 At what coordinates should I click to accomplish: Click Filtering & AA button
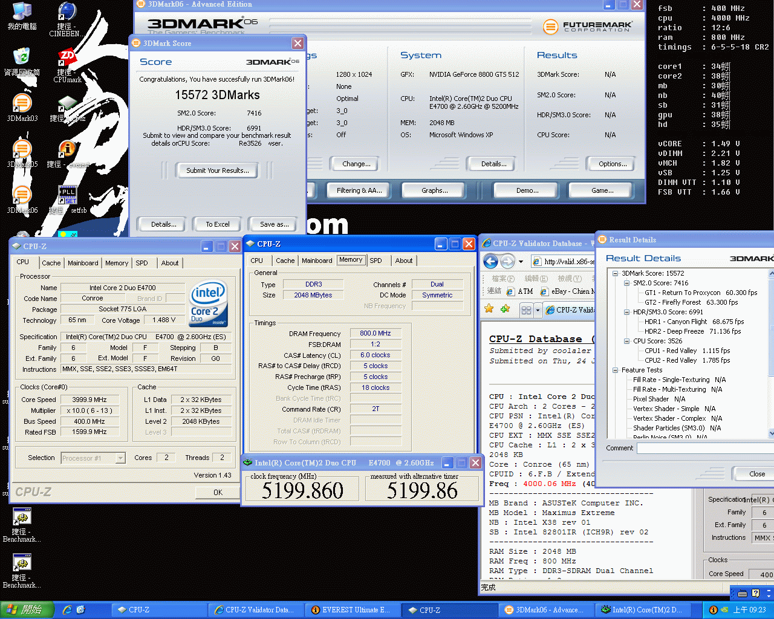pyautogui.click(x=359, y=190)
